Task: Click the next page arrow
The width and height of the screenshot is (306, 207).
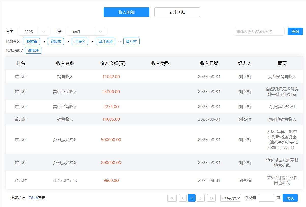Action: tap(201, 198)
